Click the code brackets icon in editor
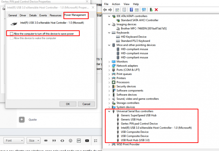Image resolution: width=219 pixels, height=151 pixels. click(x=62, y=140)
